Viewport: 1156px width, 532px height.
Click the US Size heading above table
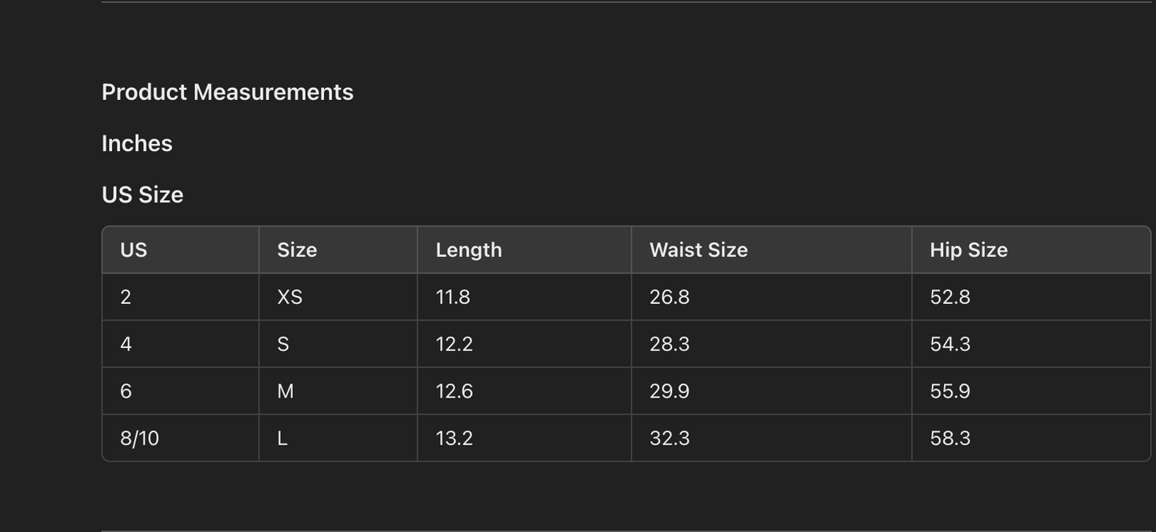click(142, 194)
